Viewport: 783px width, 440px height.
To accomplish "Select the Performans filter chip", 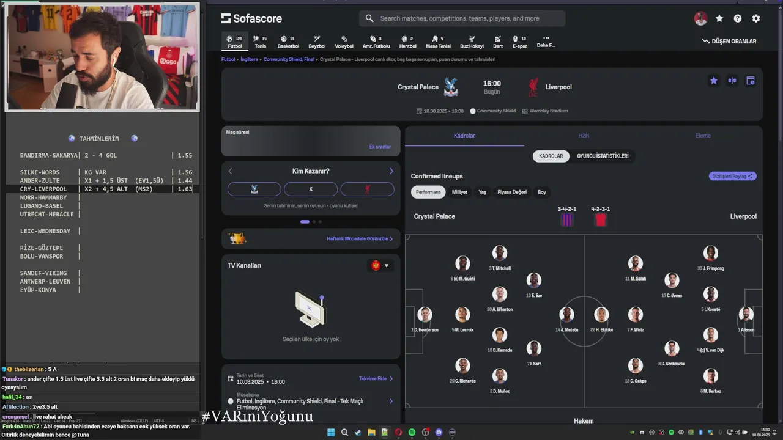I will click(428, 192).
